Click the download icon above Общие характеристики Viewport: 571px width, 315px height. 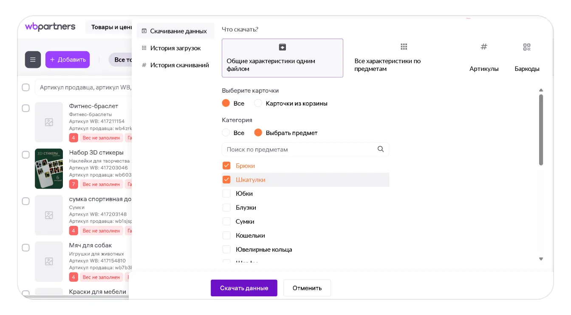[x=282, y=47]
